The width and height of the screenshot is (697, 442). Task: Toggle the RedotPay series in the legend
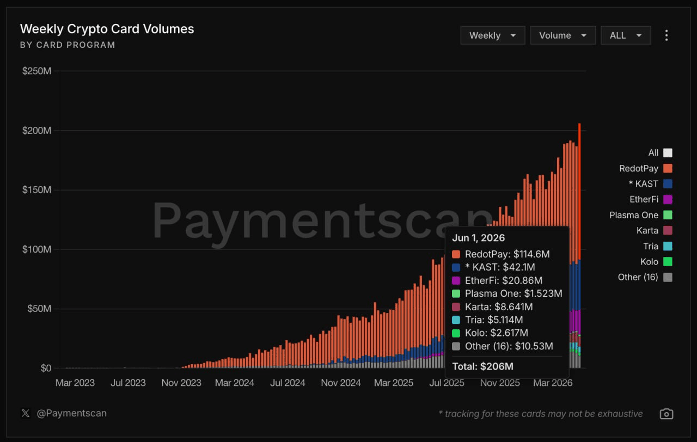[x=646, y=168]
